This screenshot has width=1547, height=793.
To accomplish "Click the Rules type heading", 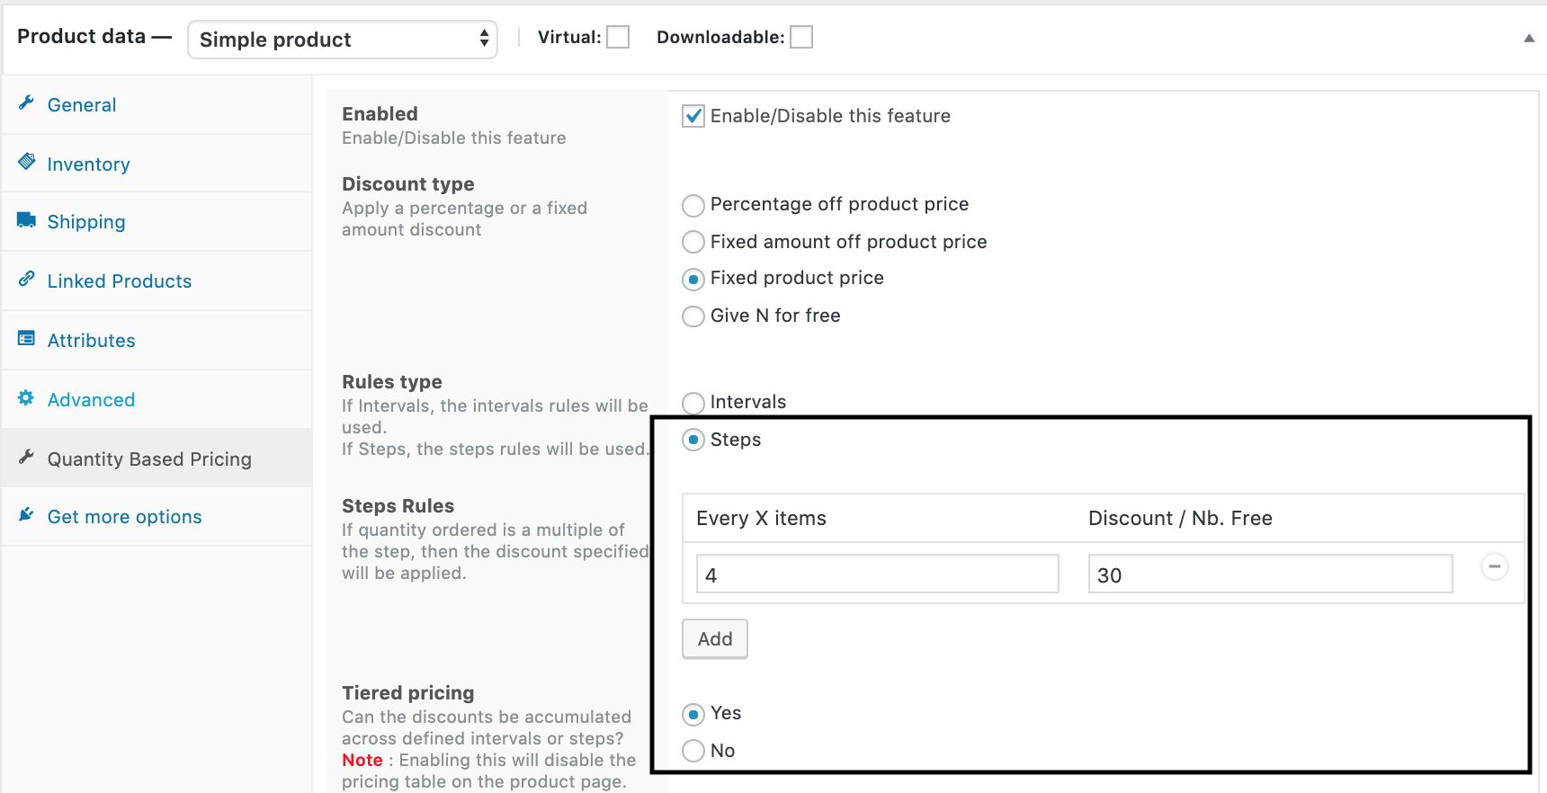I will click(x=391, y=382).
